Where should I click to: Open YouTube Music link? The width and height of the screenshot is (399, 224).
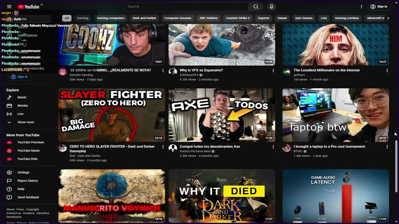click(x=28, y=151)
